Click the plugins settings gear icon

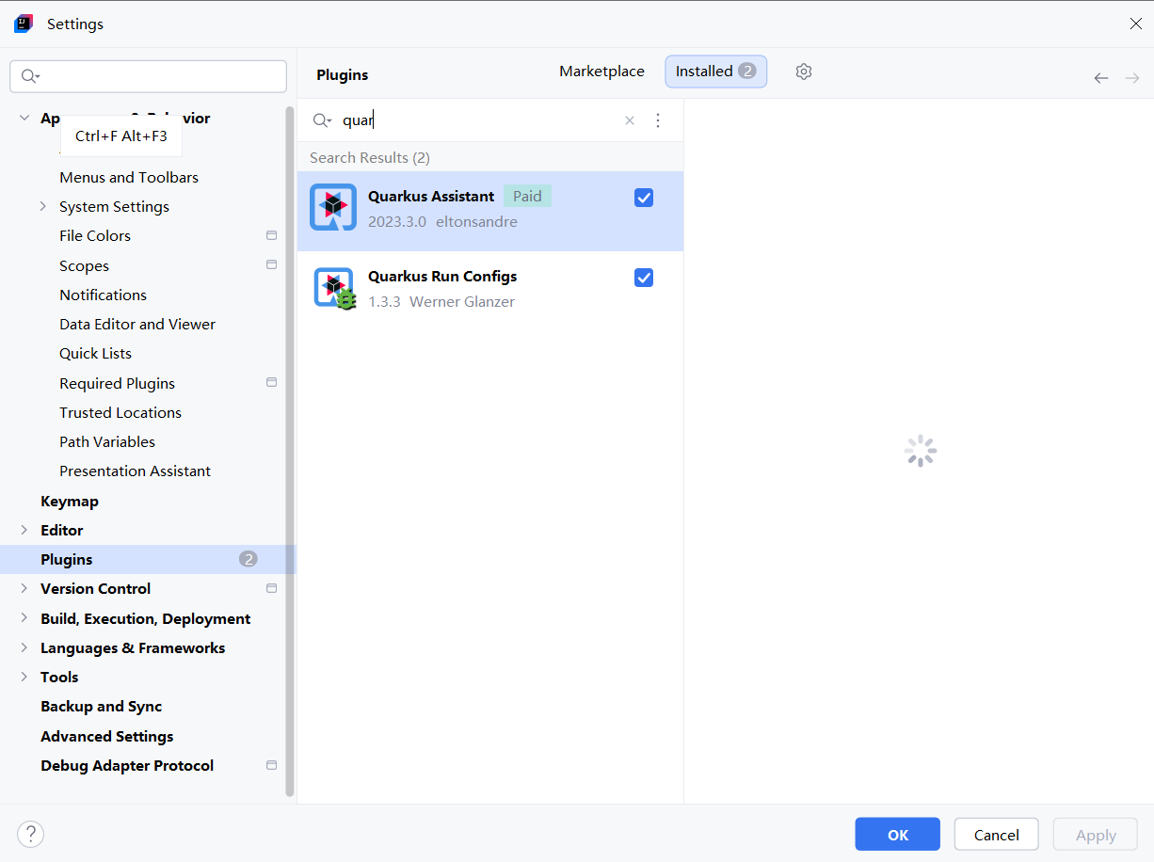point(803,72)
